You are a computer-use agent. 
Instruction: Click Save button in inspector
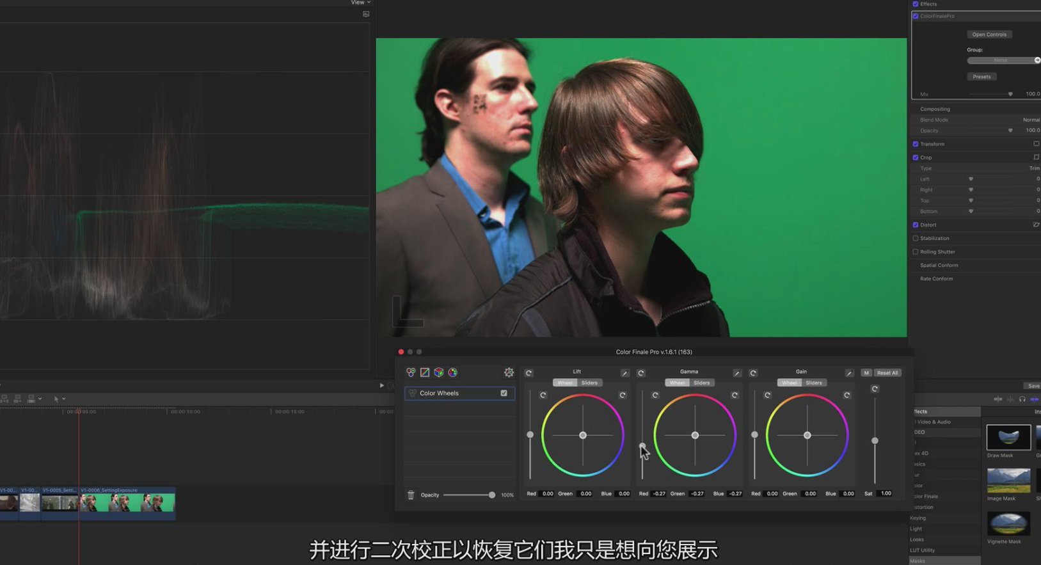point(1033,386)
